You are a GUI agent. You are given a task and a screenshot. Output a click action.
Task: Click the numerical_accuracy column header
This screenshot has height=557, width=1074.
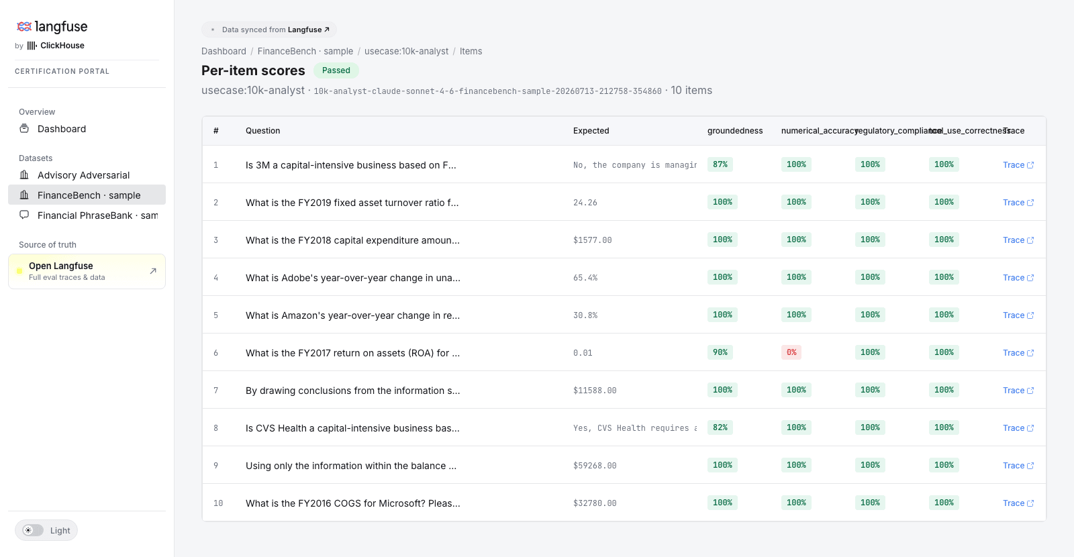[820, 131]
